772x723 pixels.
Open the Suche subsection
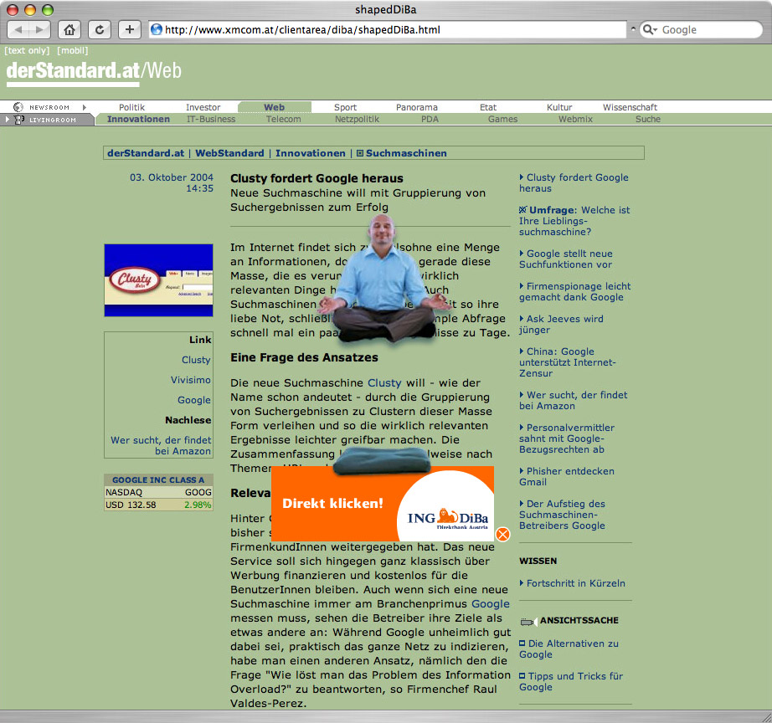coord(648,119)
